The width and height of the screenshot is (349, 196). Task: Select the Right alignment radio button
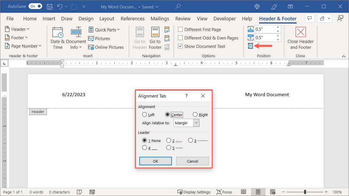point(195,114)
